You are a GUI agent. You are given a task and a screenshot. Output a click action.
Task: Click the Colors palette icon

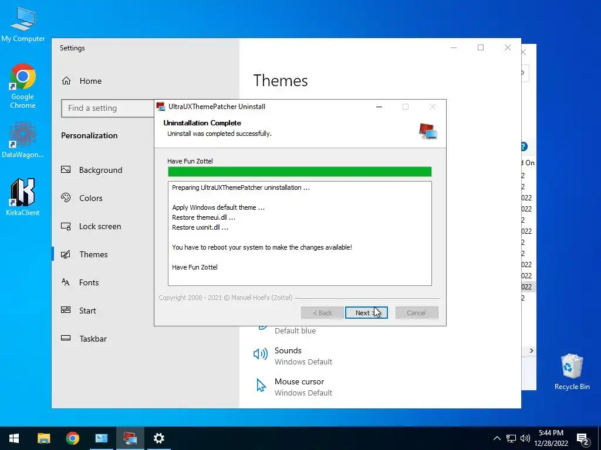[66, 197]
